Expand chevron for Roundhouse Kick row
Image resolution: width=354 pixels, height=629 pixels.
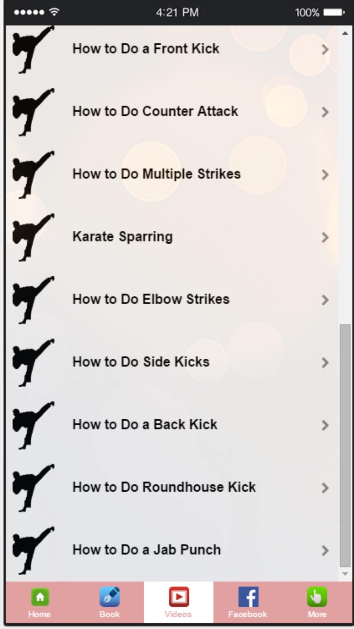pyautogui.click(x=325, y=488)
